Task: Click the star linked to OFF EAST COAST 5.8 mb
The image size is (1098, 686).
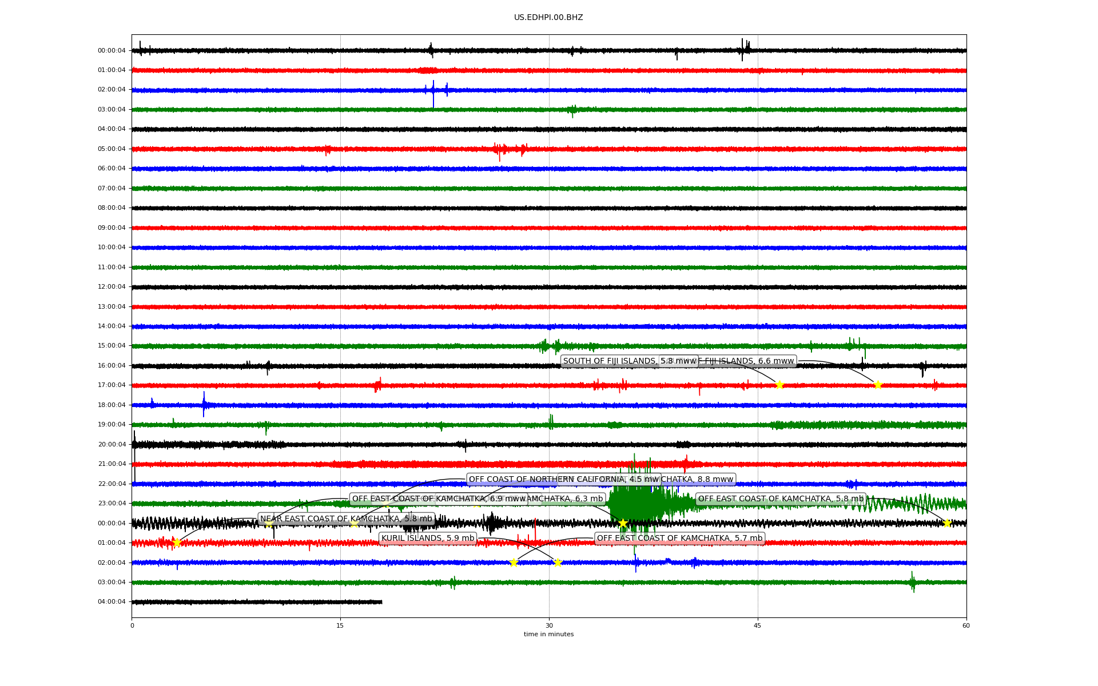Action: tap(946, 523)
